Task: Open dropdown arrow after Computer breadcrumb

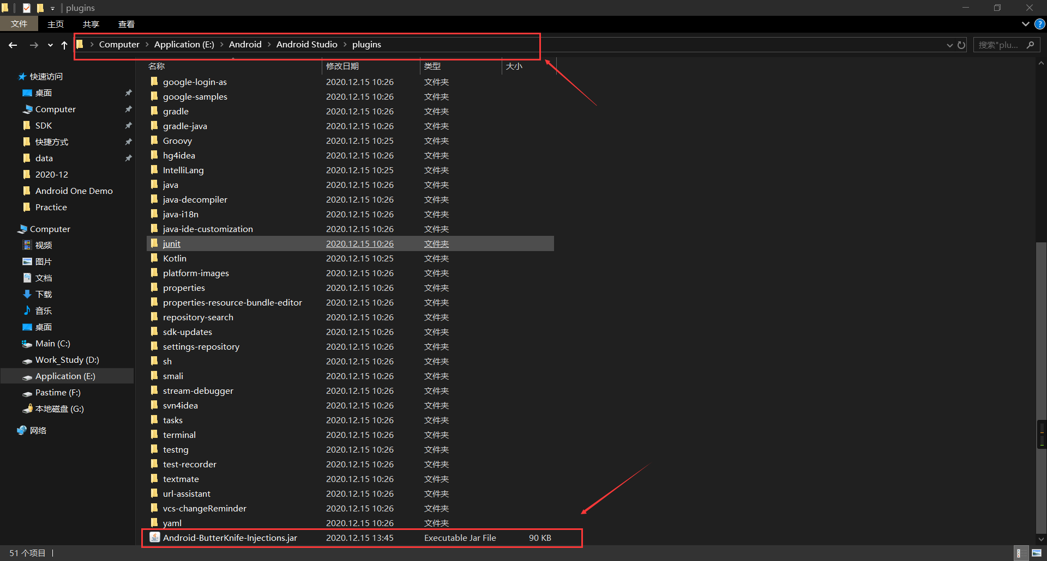Action: 147,45
